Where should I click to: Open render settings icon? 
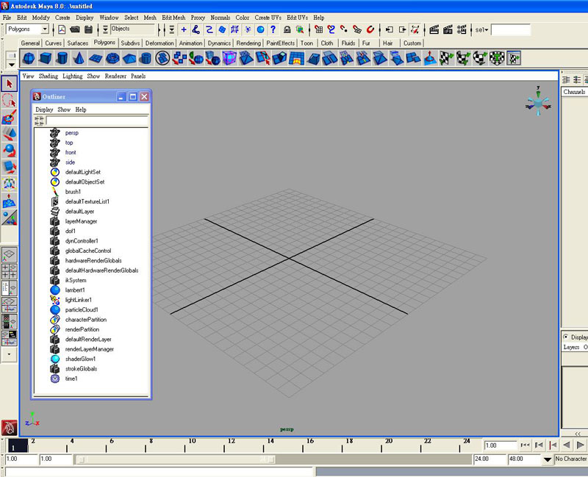point(462,29)
